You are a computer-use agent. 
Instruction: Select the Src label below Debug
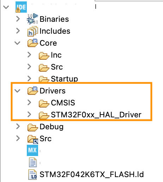pyautogui.click(x=46, y=138)
